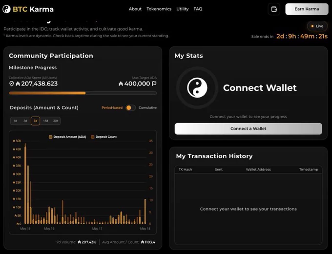
Task: Select the 7d period tab
Action: pyautogui.click(x=35, y=121)
